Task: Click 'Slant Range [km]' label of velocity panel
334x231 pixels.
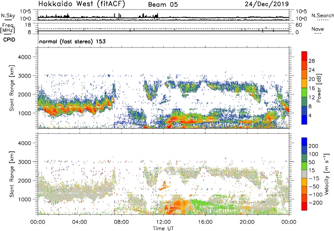Action: click(12, 174)
